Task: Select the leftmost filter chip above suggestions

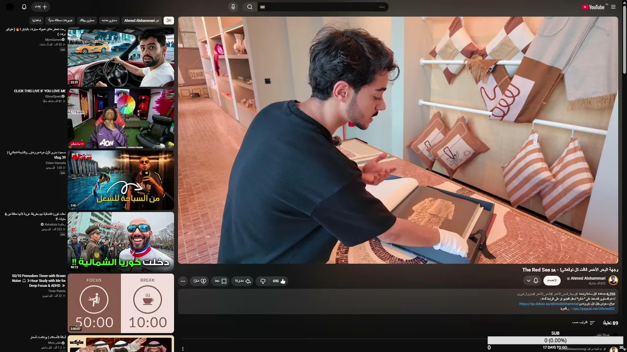Action: click(37, 21)
